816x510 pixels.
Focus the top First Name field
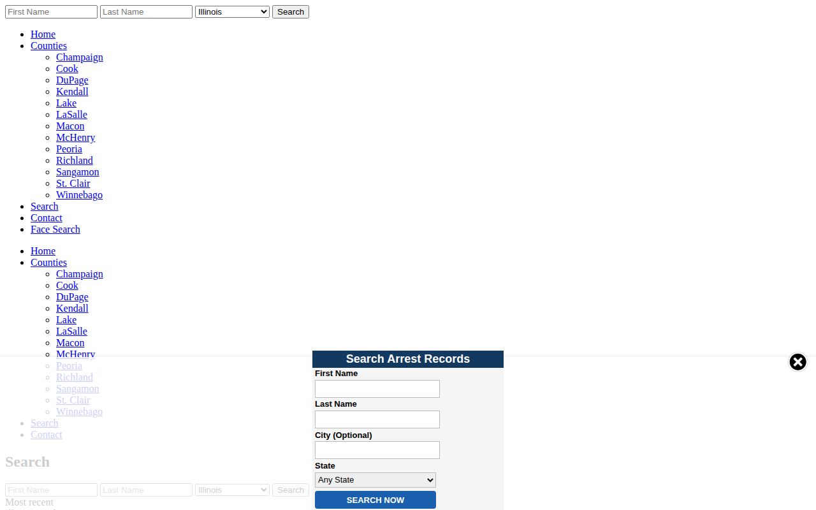tap(51, 11)
